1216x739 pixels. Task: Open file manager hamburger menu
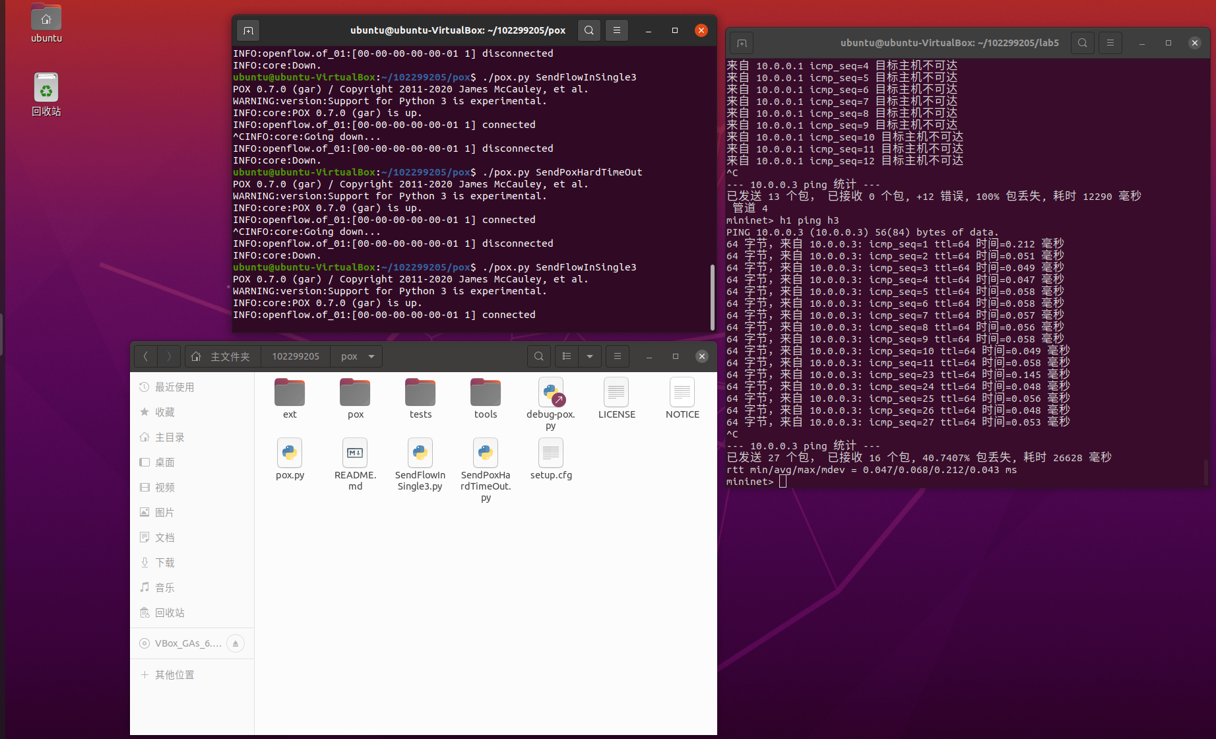pyautogui.click(x=618, y=356)
